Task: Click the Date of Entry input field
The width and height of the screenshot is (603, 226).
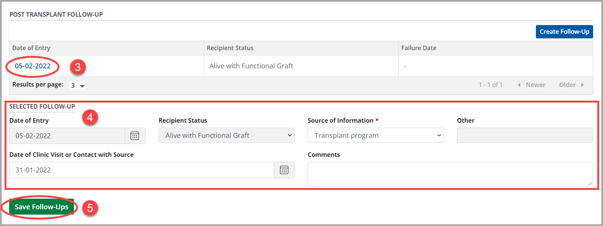Action: click(67, 136)
